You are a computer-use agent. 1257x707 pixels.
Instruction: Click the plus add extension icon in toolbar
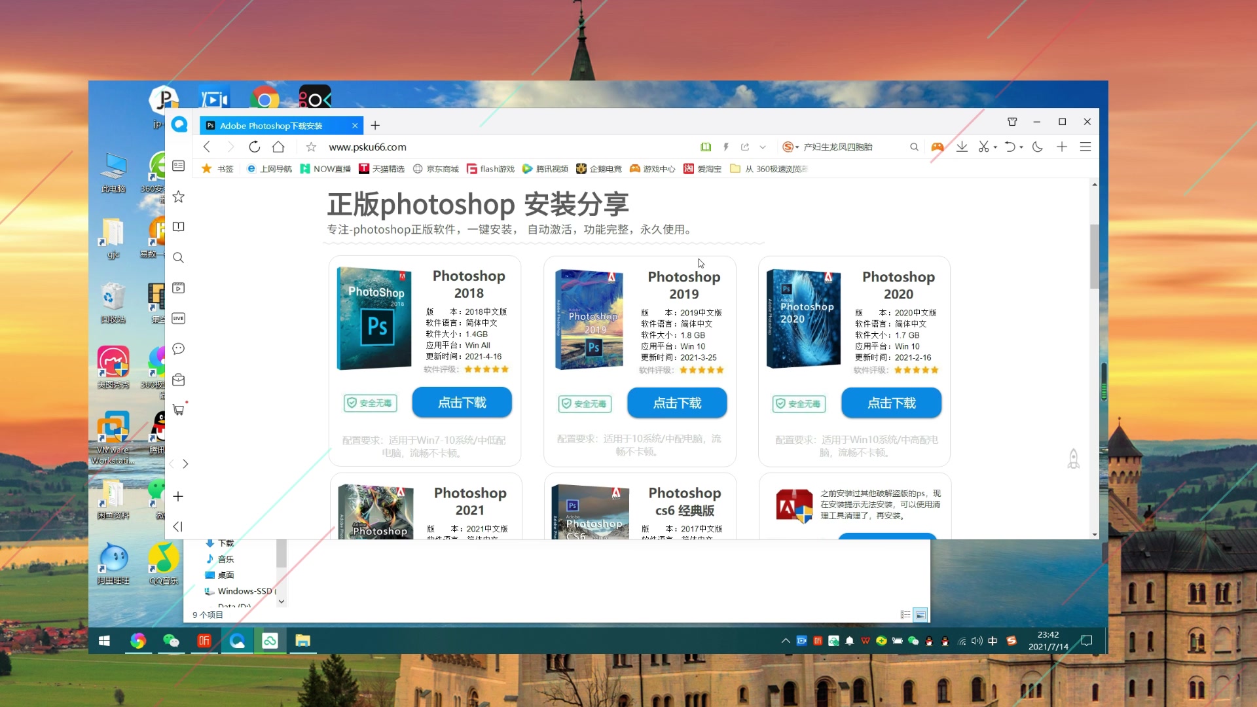(1062, 147)
